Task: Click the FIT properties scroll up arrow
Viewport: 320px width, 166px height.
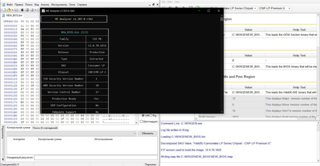Action: (x=318, y=15)
